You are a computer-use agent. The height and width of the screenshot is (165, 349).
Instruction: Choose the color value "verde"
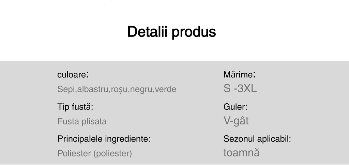166,89
